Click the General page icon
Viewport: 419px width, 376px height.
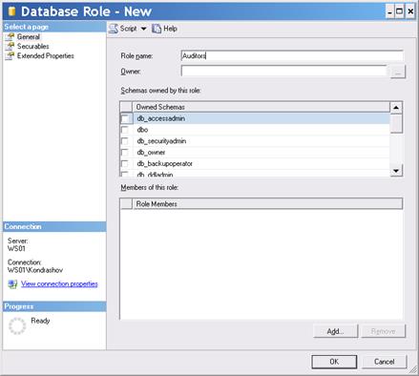(x=10, y=36)
